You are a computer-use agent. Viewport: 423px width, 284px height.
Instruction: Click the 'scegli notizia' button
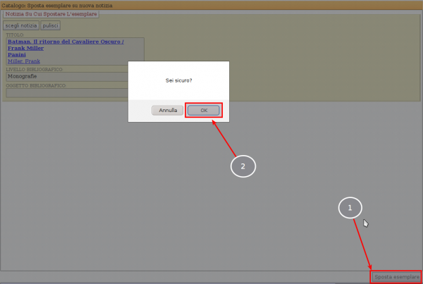click(x=21, y=25)
